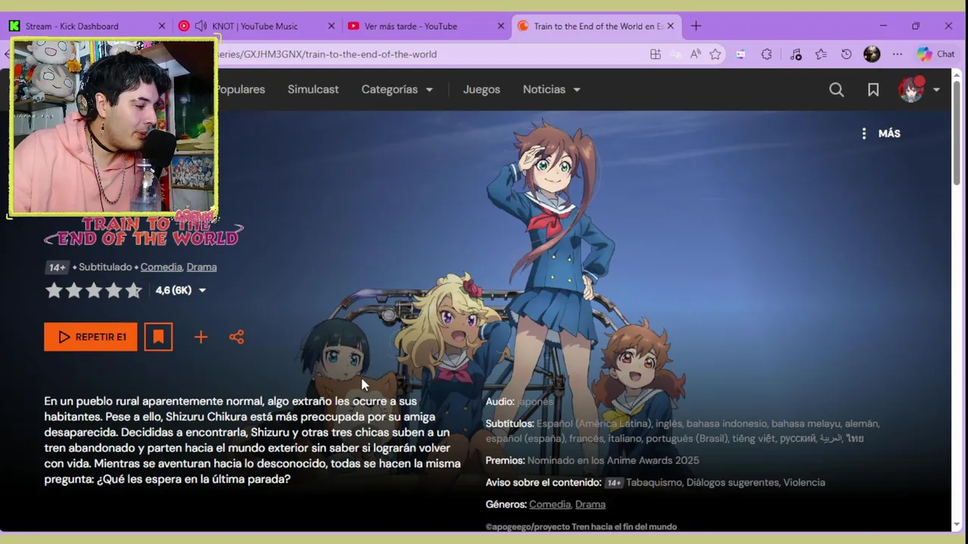
Task: Open Comedia link in Géneros row
Action: click(x=550, y=504)
